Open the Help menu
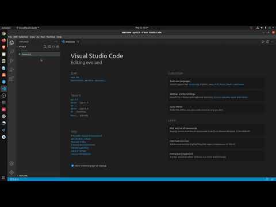The width and height of the screenshot is (276, 207). pyautogui.click(x=59, y=37)
